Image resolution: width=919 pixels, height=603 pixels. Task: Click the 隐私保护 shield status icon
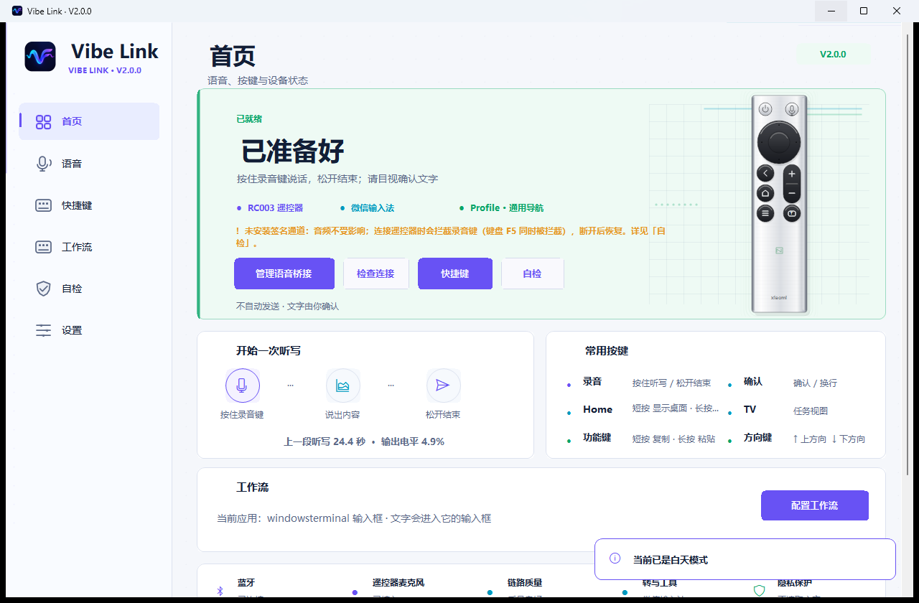coord(759,591)
